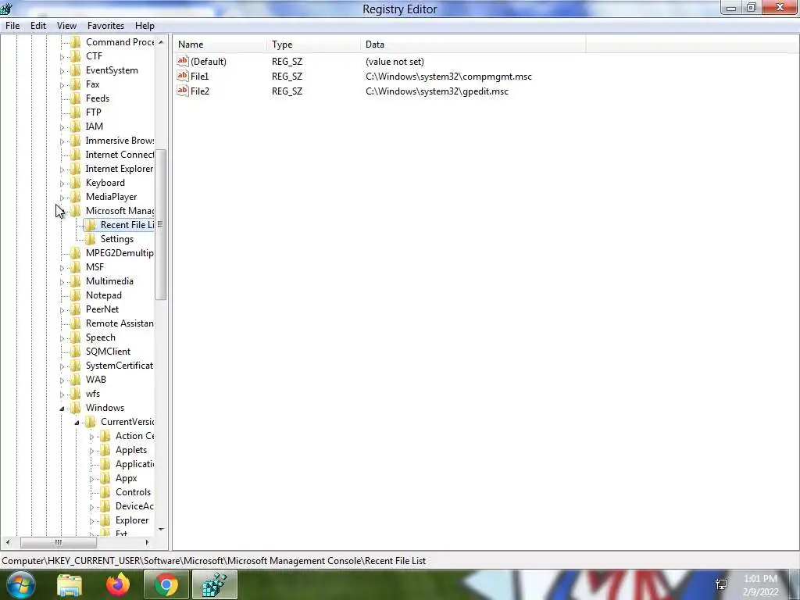
Task: Select the File2 string value icon
Action: [183, 91]
